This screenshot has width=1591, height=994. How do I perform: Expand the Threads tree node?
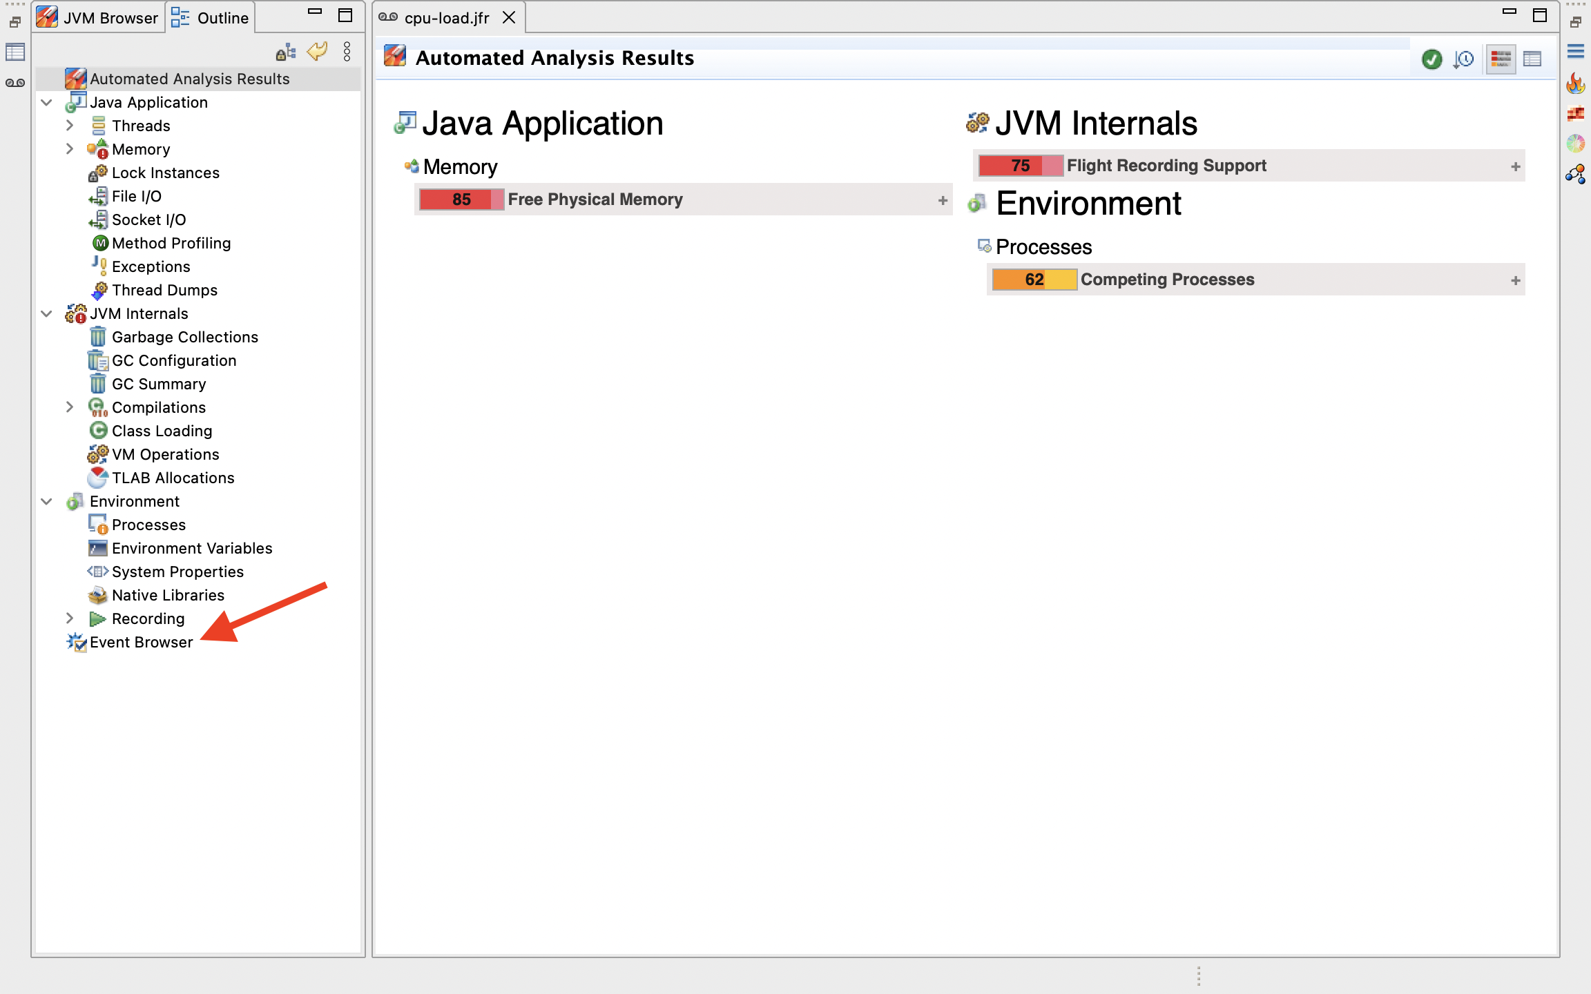point(70,126)
